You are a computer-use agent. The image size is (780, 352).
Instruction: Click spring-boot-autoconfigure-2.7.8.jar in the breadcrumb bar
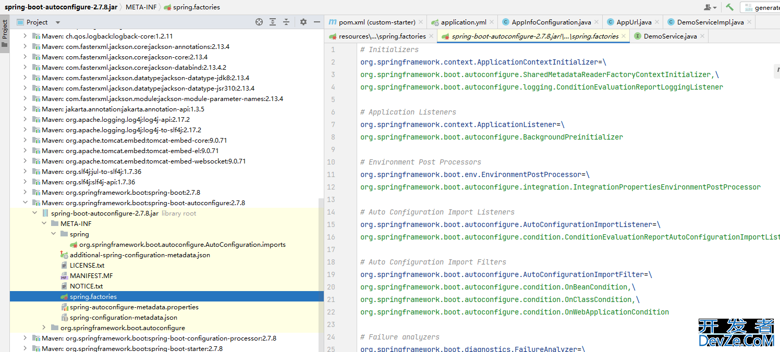pos(61,7)
